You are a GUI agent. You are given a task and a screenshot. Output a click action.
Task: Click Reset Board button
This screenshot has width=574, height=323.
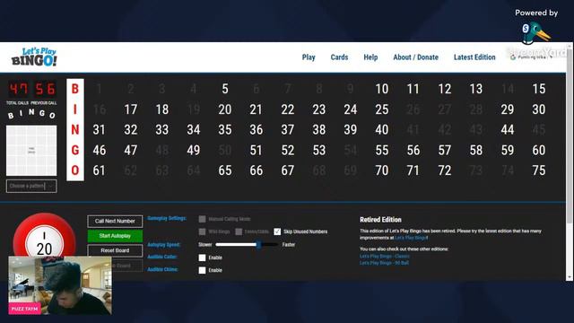115,250
